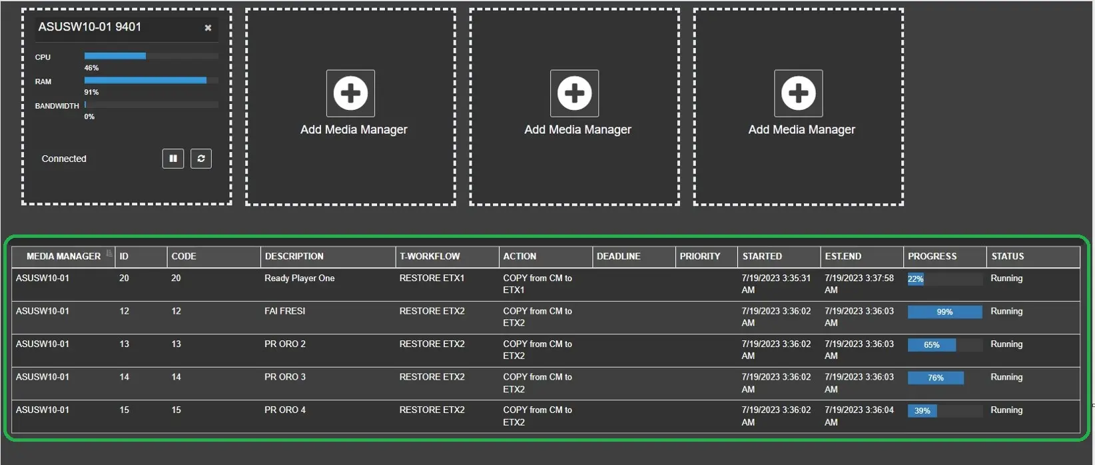Sort table by Started column header
The width and height of the screenshot is (1095, 465).
point(762,256)
